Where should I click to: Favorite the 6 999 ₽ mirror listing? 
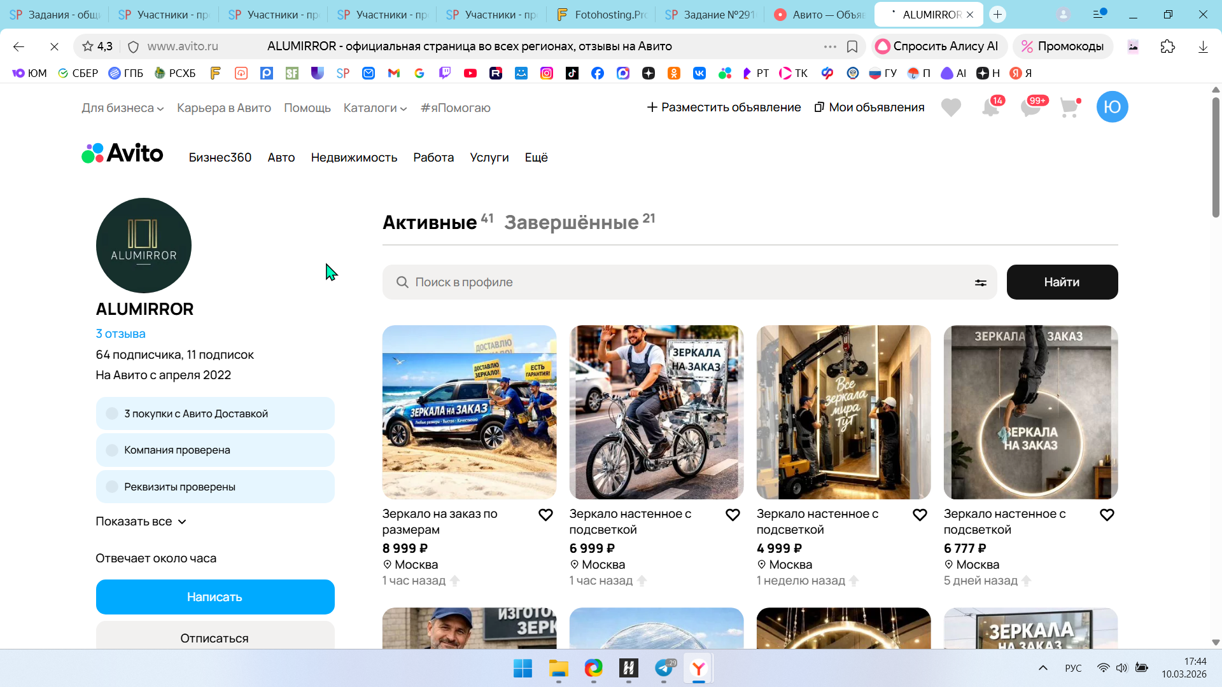[x=733, y=515]
